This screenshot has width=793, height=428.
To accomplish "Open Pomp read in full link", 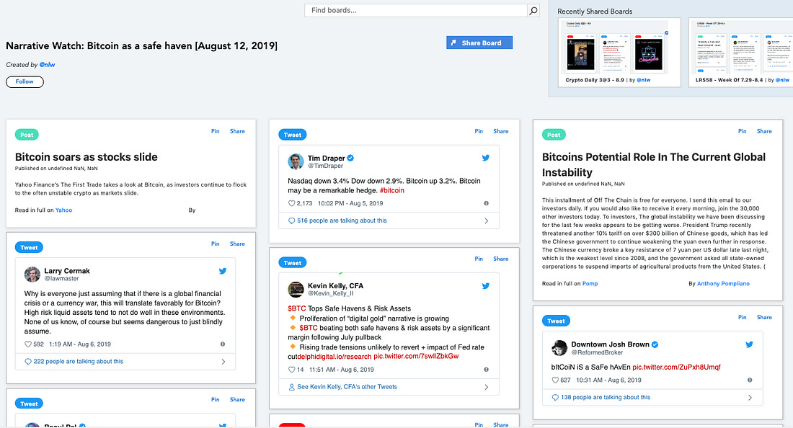I will coord(590,284).
